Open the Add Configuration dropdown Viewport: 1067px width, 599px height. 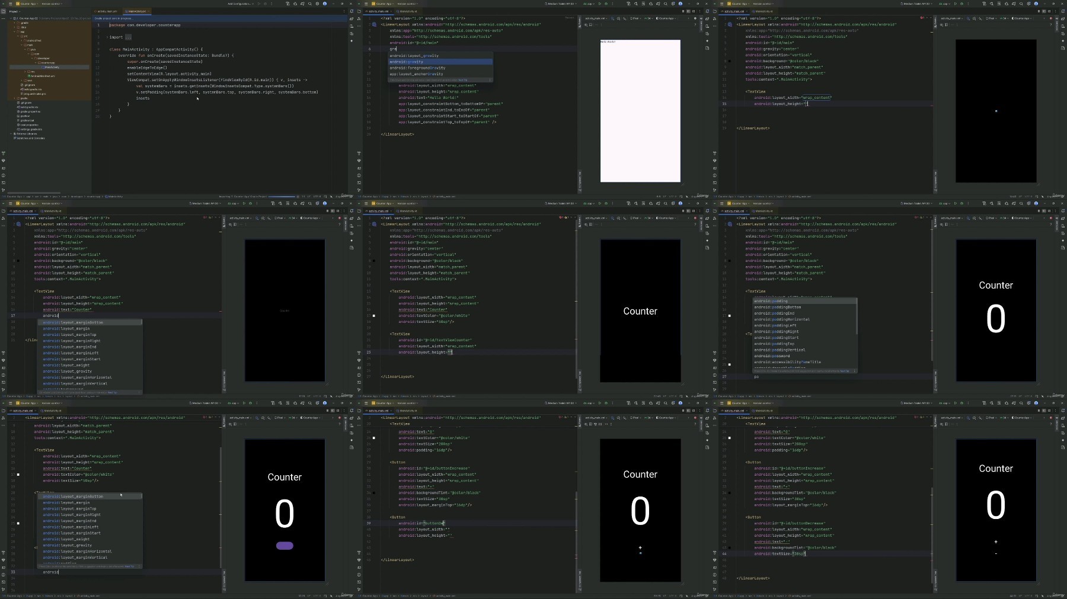(241, 4)
